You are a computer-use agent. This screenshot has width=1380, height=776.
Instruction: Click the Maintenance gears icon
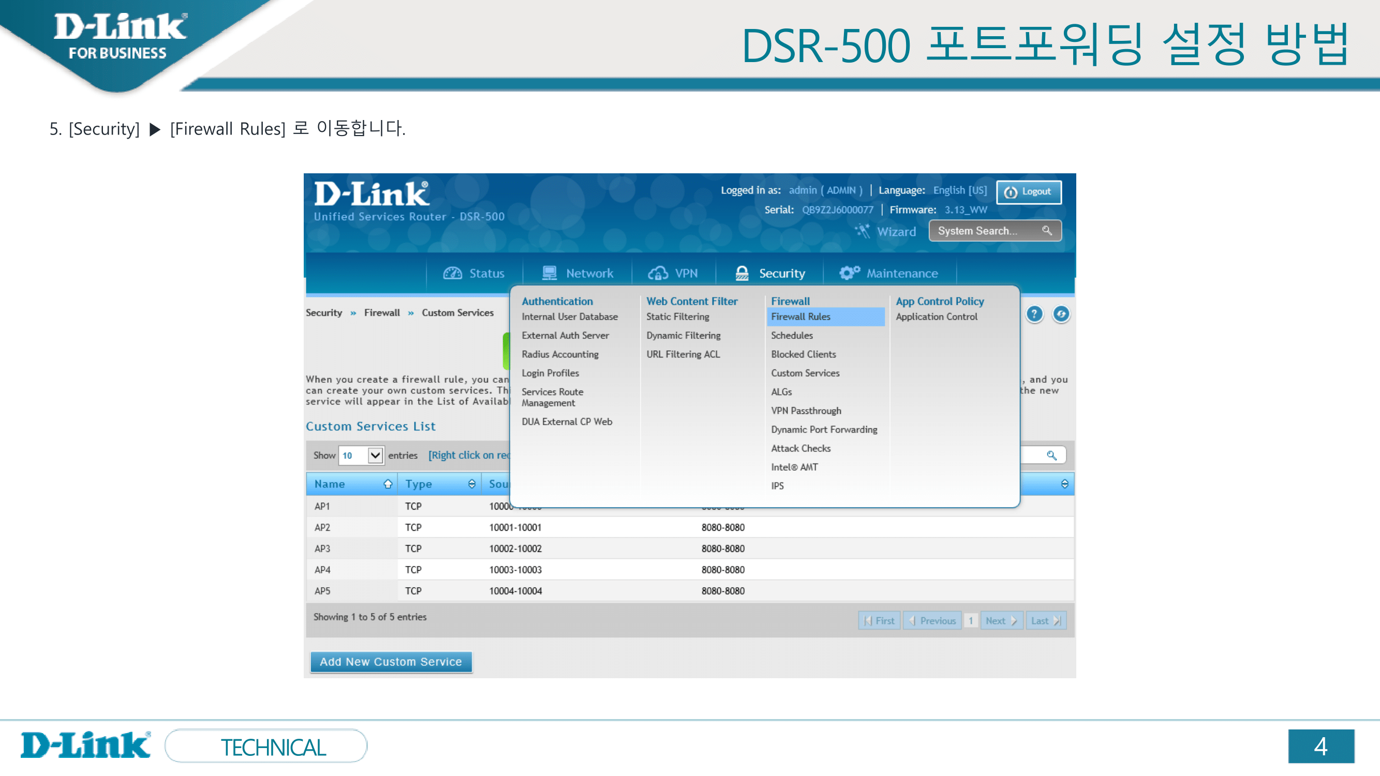tap(849, 273)
